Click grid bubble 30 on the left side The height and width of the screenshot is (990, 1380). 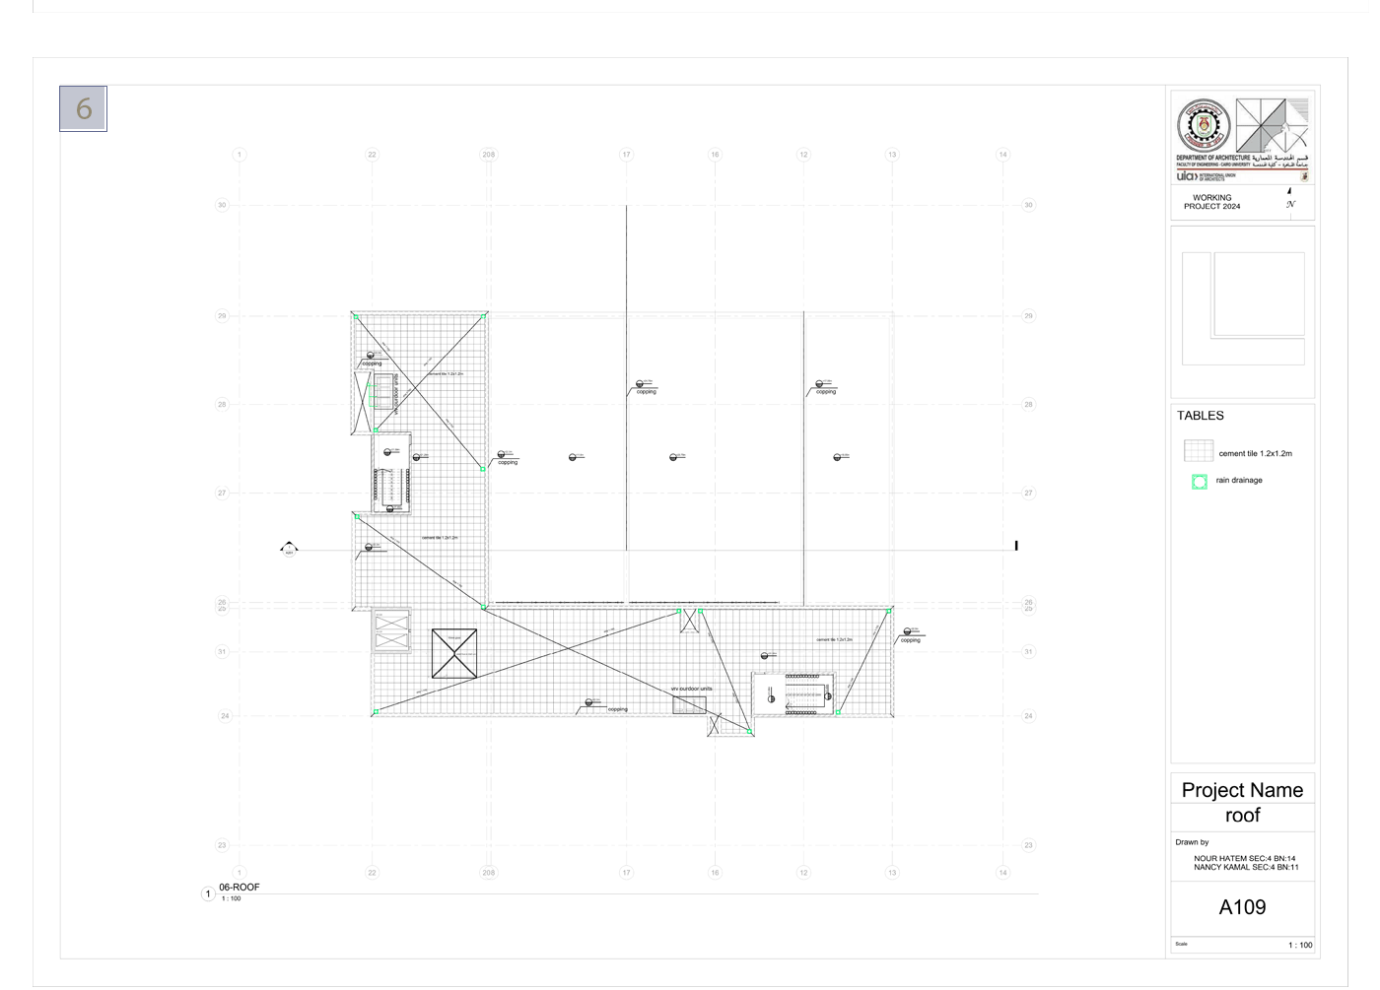(222, 205)
